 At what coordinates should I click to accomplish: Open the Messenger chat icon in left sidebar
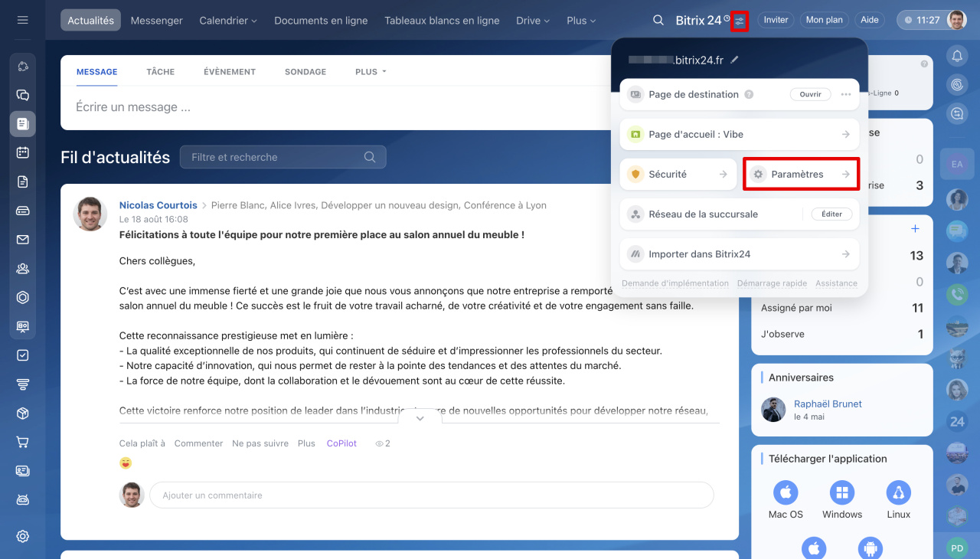22,95
